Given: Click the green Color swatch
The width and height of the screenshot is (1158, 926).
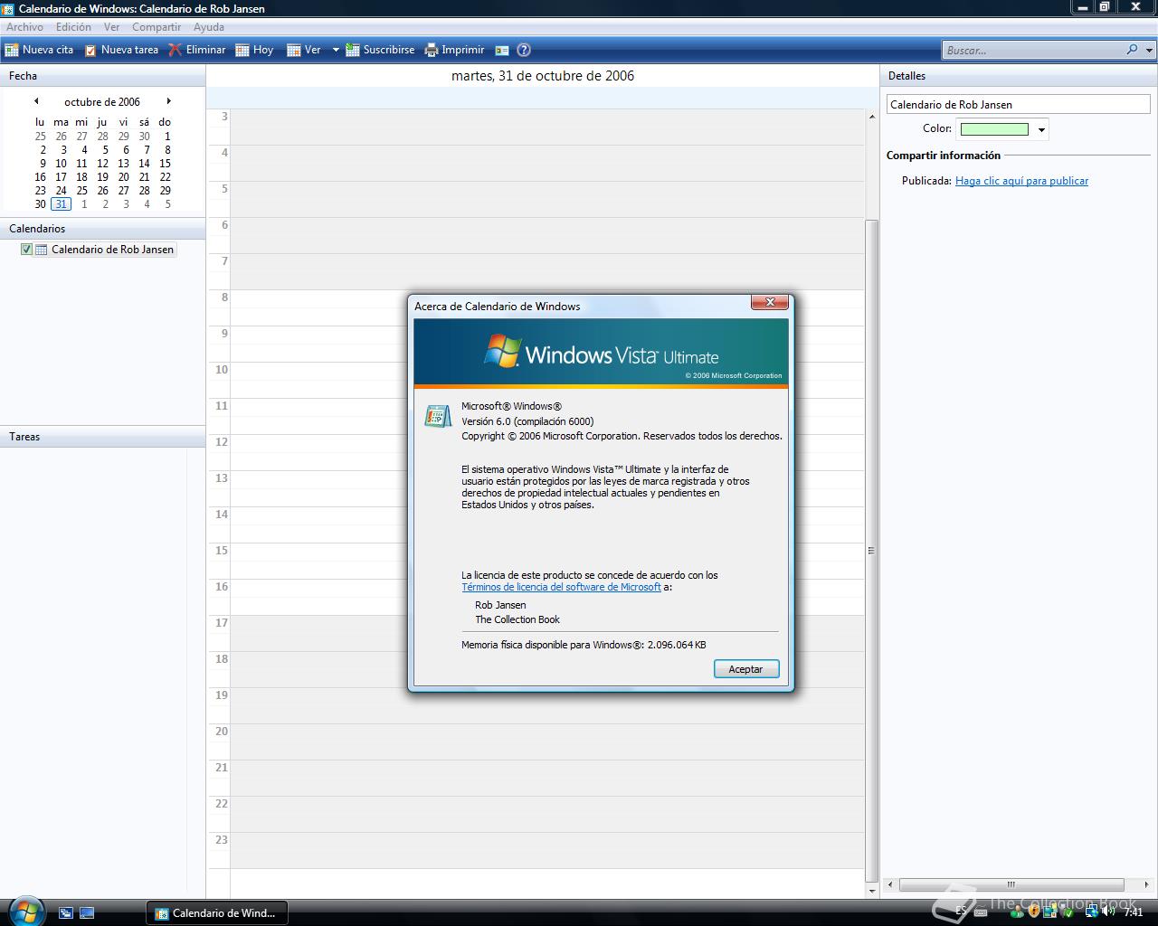Looking at the screenshot, I should 994,129.
